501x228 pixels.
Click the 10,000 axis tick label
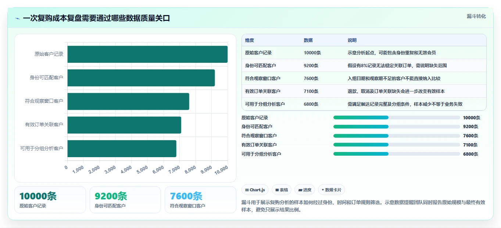click(221, 170)
